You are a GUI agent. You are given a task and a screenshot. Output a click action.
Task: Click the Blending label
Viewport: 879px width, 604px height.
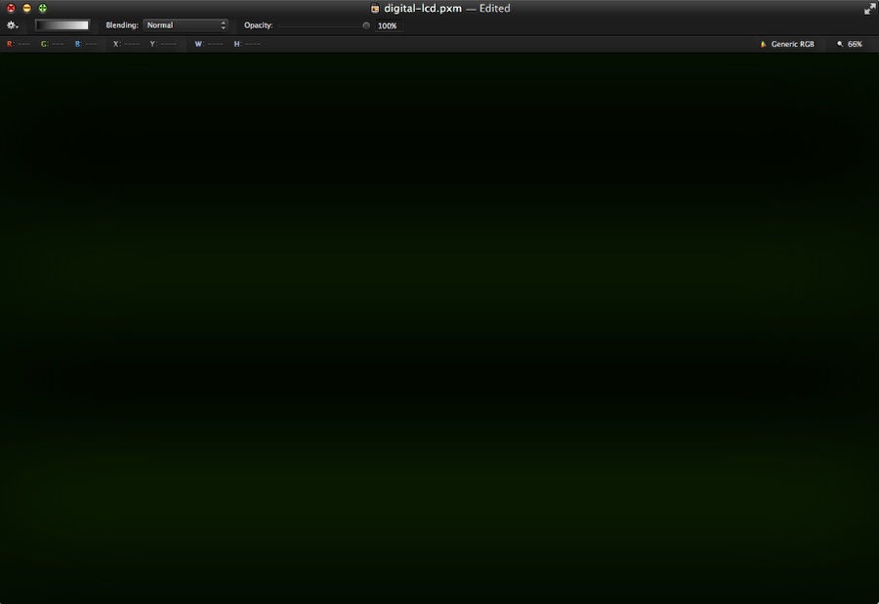122,25
